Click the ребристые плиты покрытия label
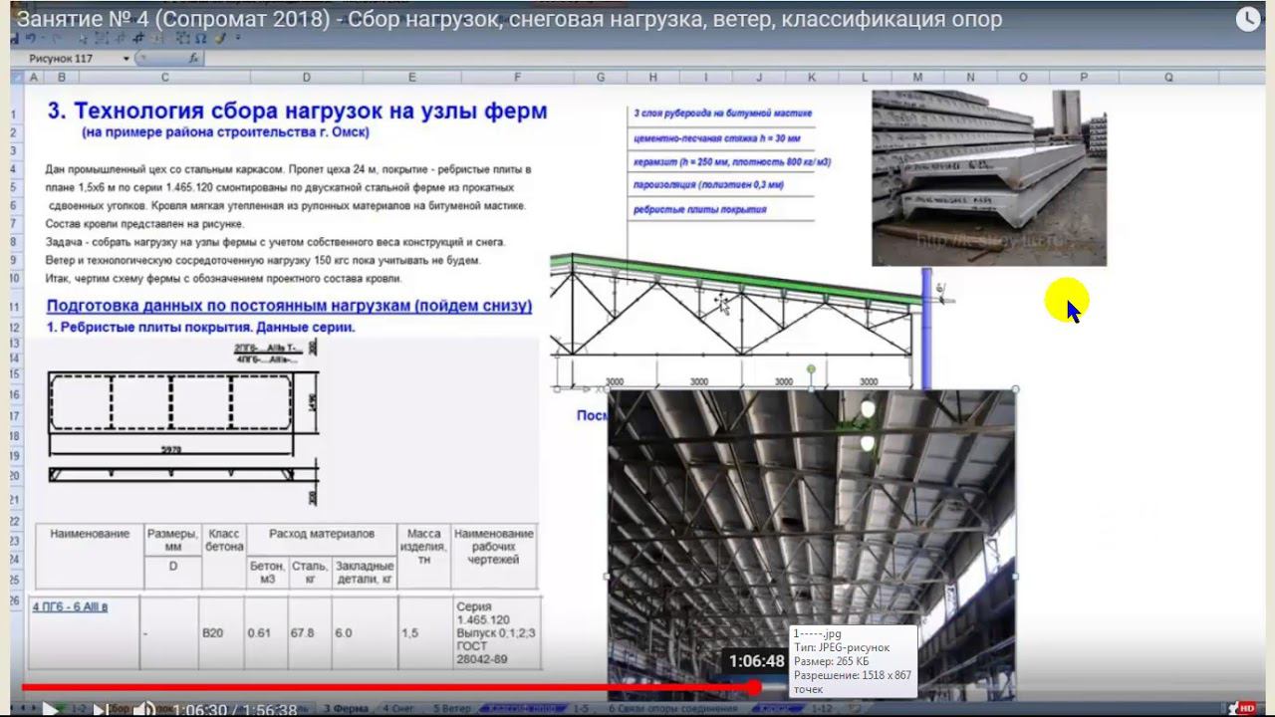 (x=699, y=210)
